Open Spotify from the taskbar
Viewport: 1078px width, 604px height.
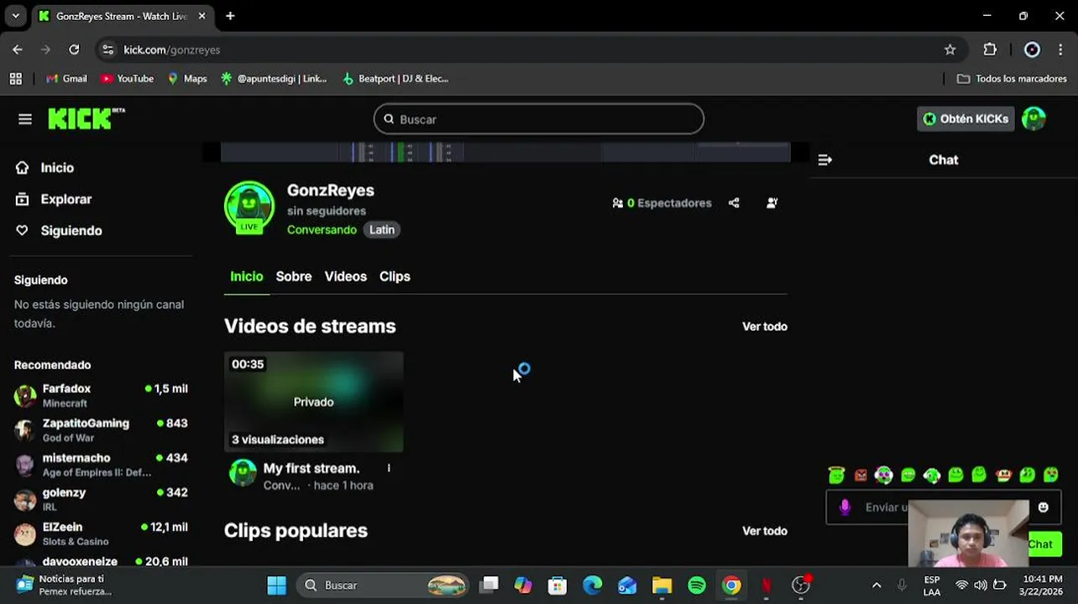pyautogui.click(x=696, y=586)
